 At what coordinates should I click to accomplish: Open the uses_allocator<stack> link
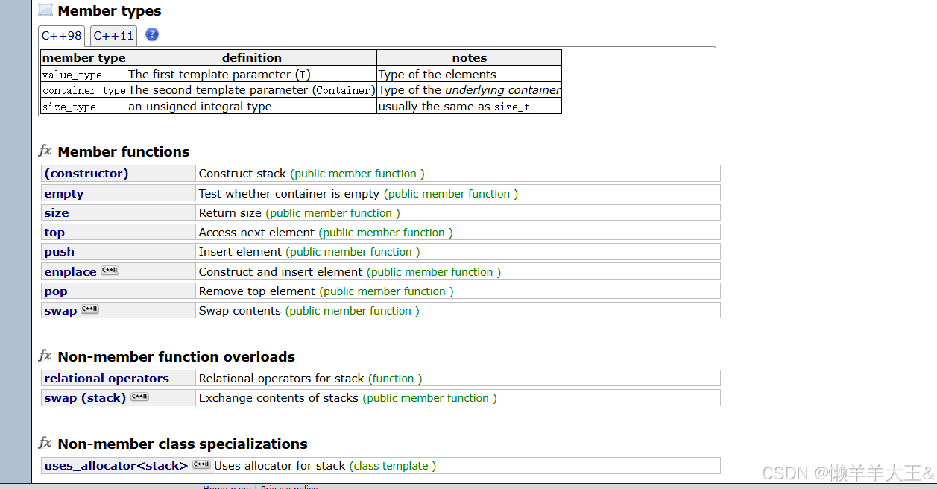(116, 466)
